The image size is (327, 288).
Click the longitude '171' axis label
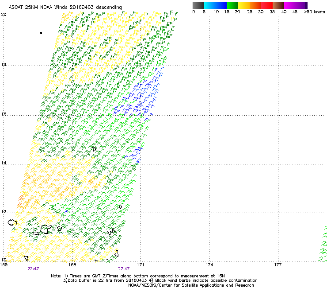point(141,265)
